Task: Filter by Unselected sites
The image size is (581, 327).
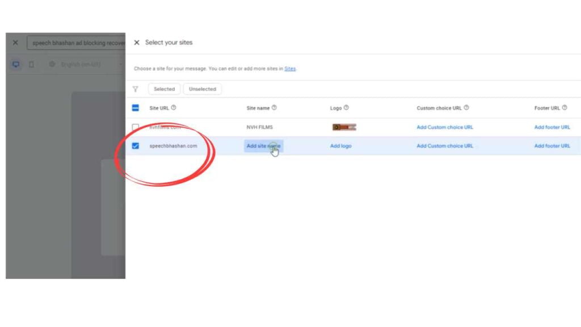Action: [x=203, y=89]
